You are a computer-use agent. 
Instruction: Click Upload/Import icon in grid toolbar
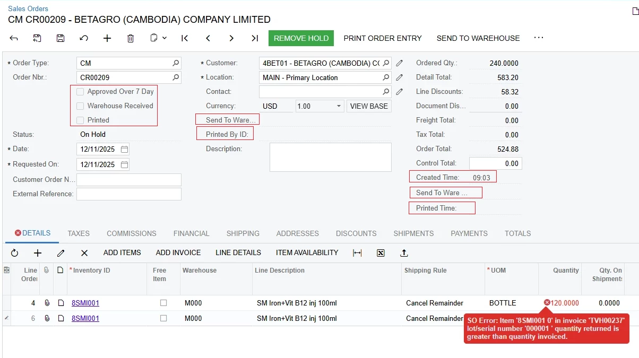[404, 253]
